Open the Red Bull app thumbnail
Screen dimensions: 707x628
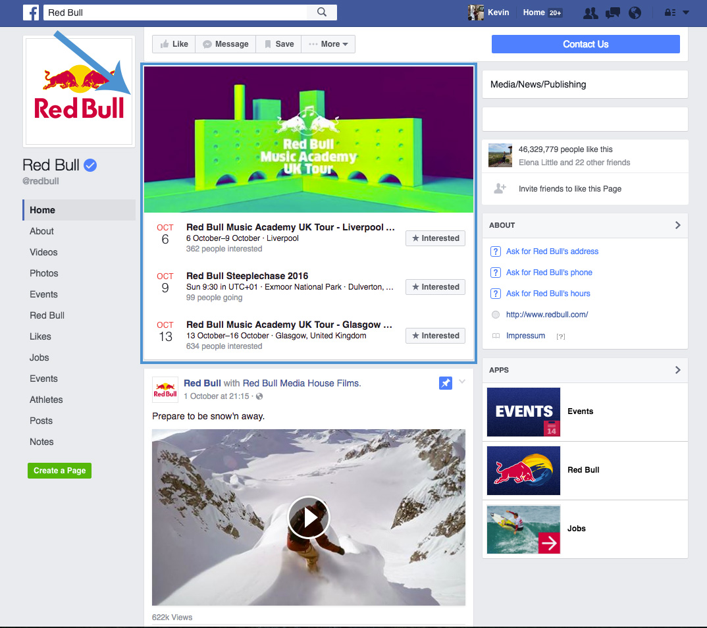coord(523,470)
